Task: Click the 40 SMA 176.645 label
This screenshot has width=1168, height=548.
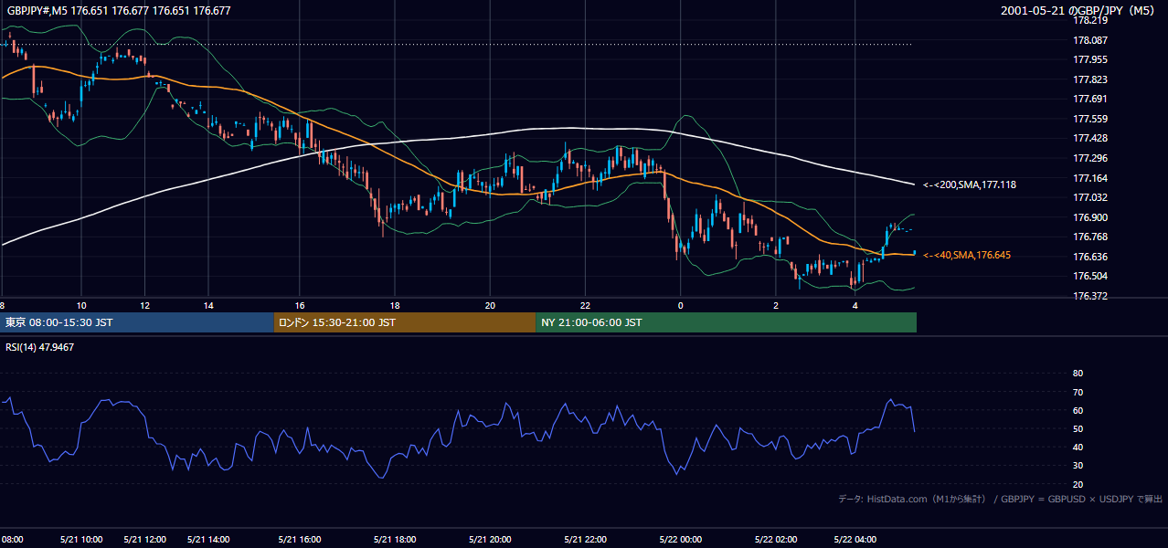Action: click(x=967, y=256)
